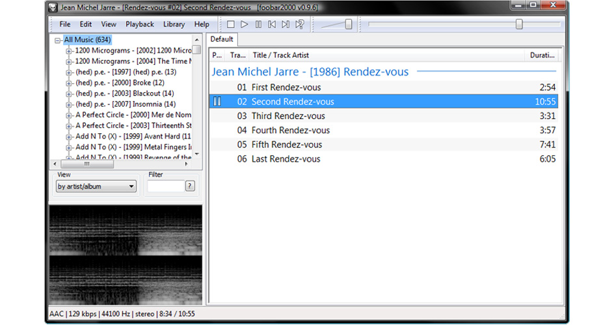Select track 01 First Rendez-vous
This screenshot has height=325, width=616.
[x=383, y=87]
